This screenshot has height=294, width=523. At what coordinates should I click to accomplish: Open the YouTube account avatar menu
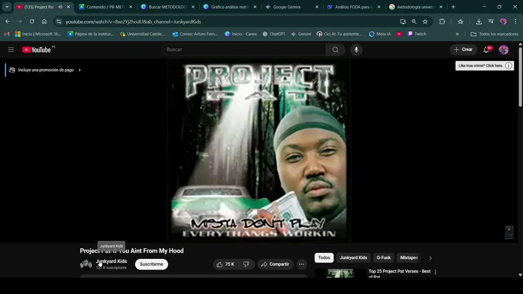click(503, 49)
